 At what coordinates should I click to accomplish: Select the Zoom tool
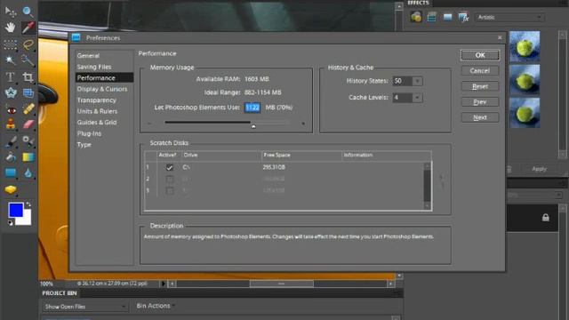tap(28, 12)
